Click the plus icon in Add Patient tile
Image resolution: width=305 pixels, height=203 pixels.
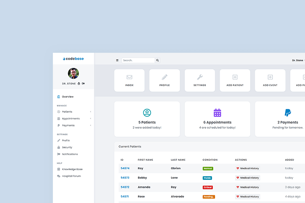[235, 77]
